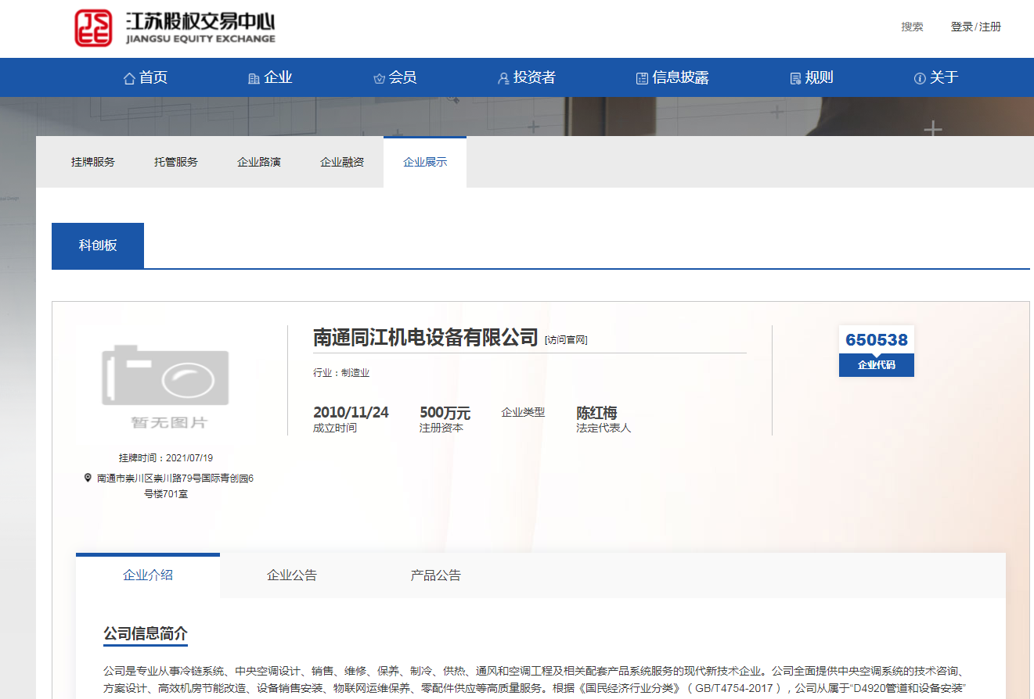The image size is (1034, 699).
Task: Select the 企业展示 tab
Action: coord(425,162)
